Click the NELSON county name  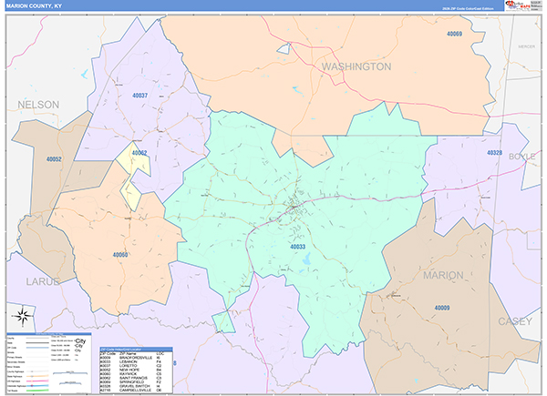click(x=37, y=105)
